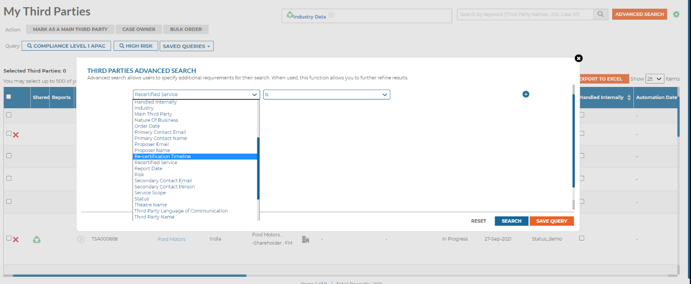The height and width of the screenshot is (284, 691).
Task: Check the Handled Internally checkbox in Ford Motors row
Action: click(582, 238)
